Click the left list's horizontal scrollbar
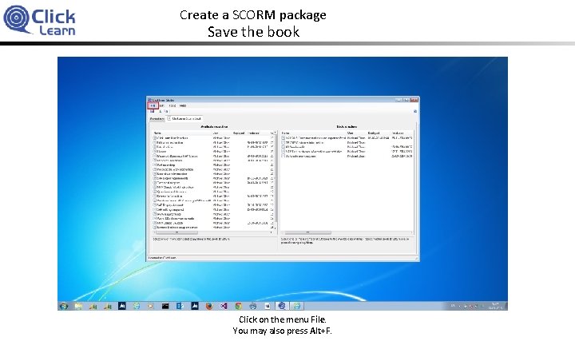 coord(212,232)
